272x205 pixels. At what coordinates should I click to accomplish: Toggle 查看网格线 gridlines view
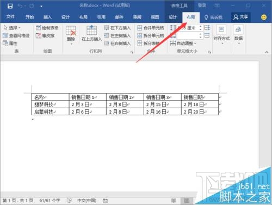16,35
